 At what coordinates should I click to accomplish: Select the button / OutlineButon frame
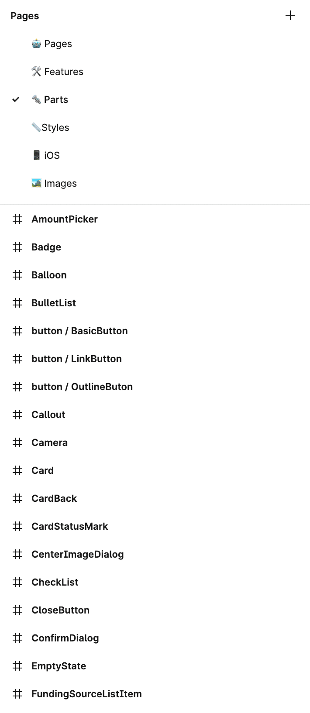82,387
